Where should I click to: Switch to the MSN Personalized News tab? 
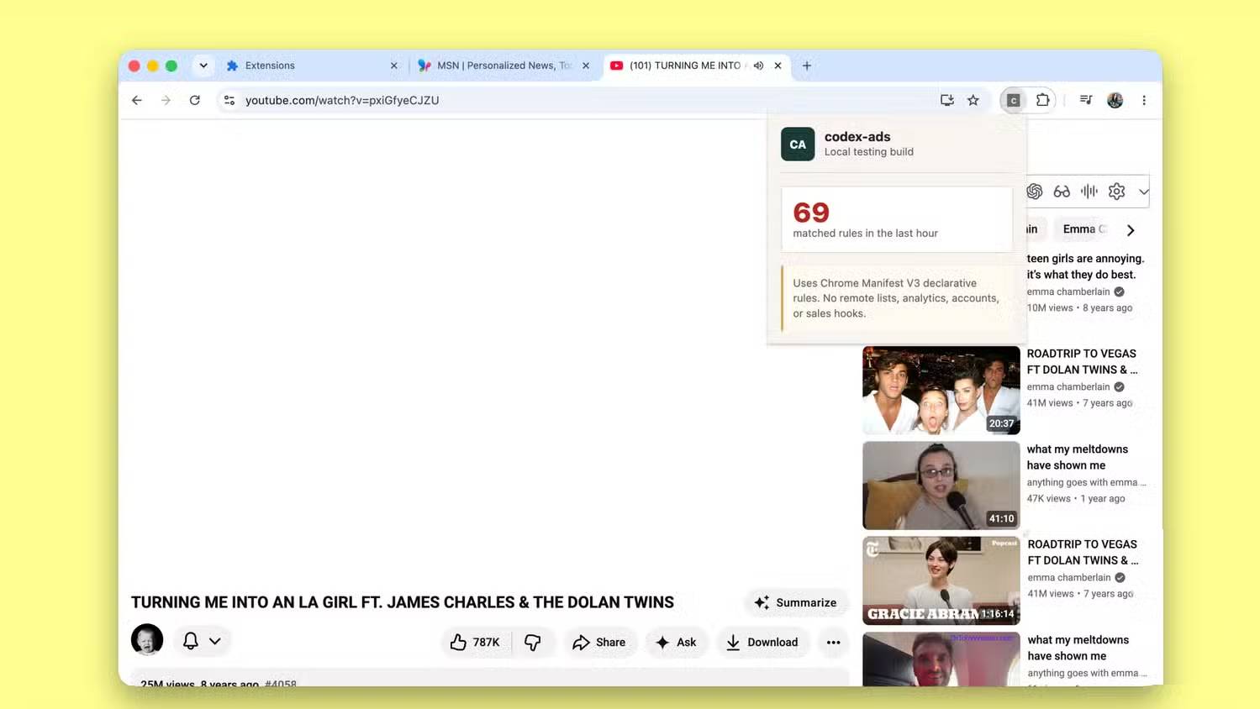pyautogui.click(x=504, y=66)
